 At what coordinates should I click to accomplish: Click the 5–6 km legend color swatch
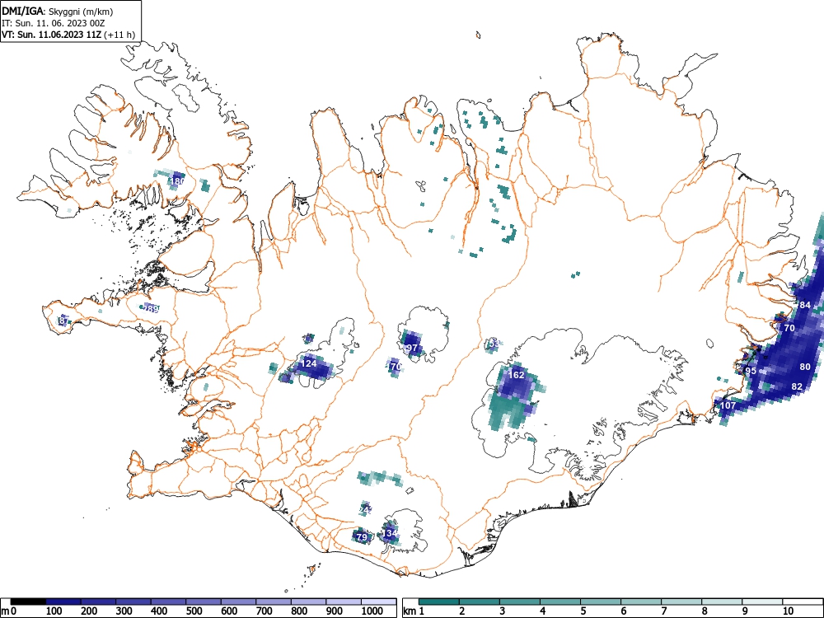click(x=601, y=602)
